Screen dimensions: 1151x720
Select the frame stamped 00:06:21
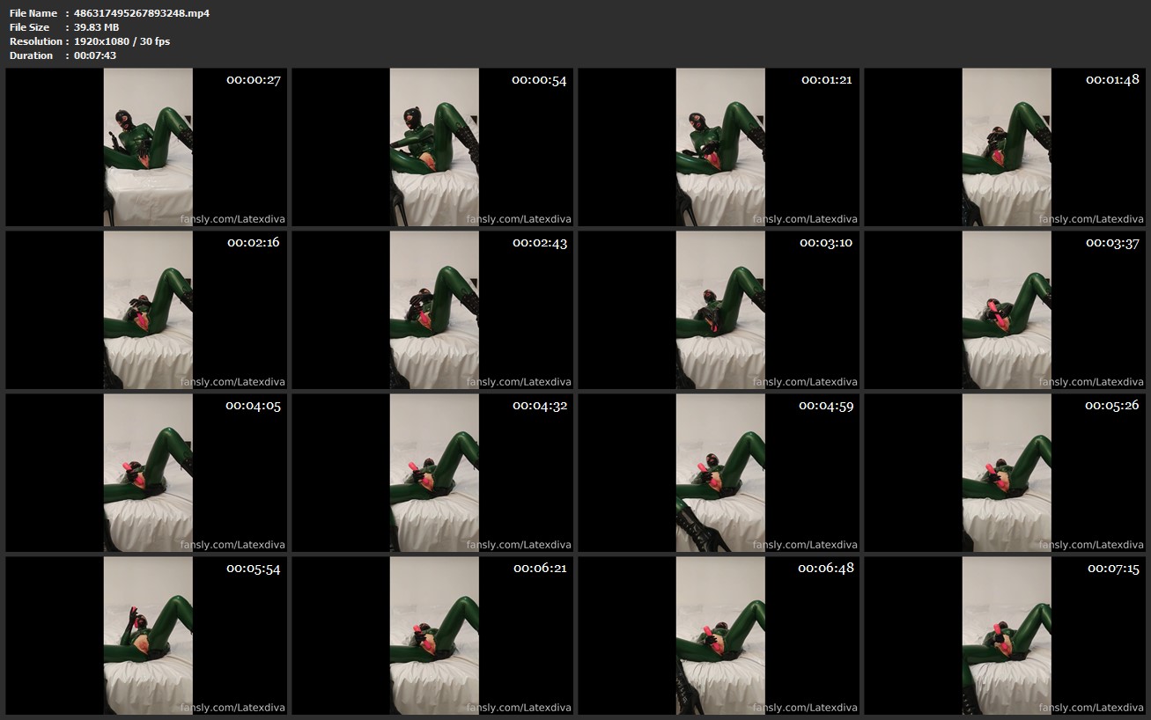432,636
